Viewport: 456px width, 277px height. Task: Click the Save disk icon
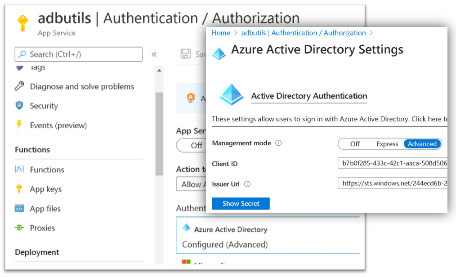click(186, 54)
